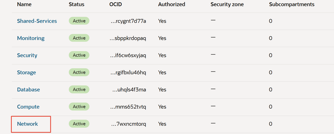Open the Storage compartment link
The width and height of the screenshot is (334, 134).
(x=26, y=72)
